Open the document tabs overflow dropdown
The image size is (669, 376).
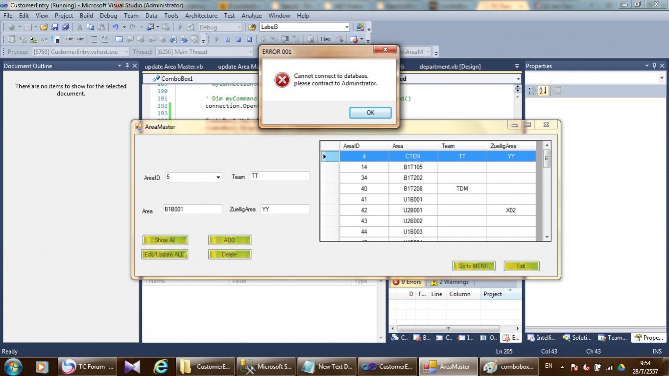tap(517, 66)
